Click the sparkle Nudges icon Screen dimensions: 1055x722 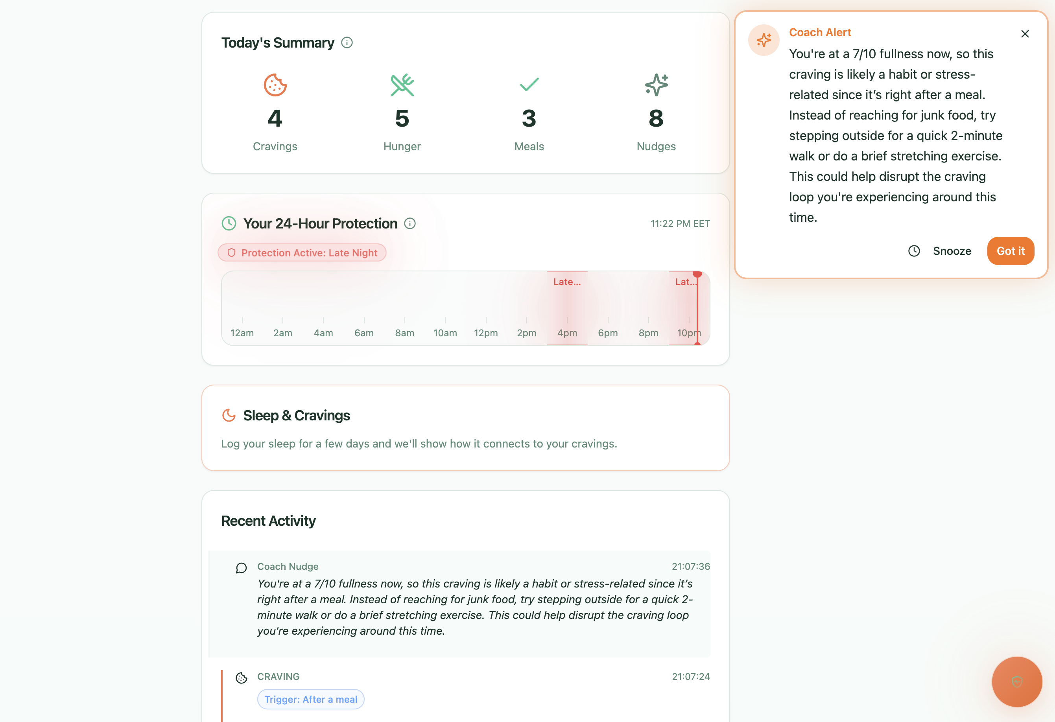point(656,85)
